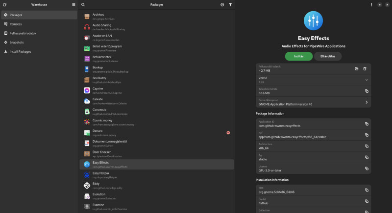Copy the SDK org.gnome.Sdk value
Screen dimensions: 392x213
point(367,190)
